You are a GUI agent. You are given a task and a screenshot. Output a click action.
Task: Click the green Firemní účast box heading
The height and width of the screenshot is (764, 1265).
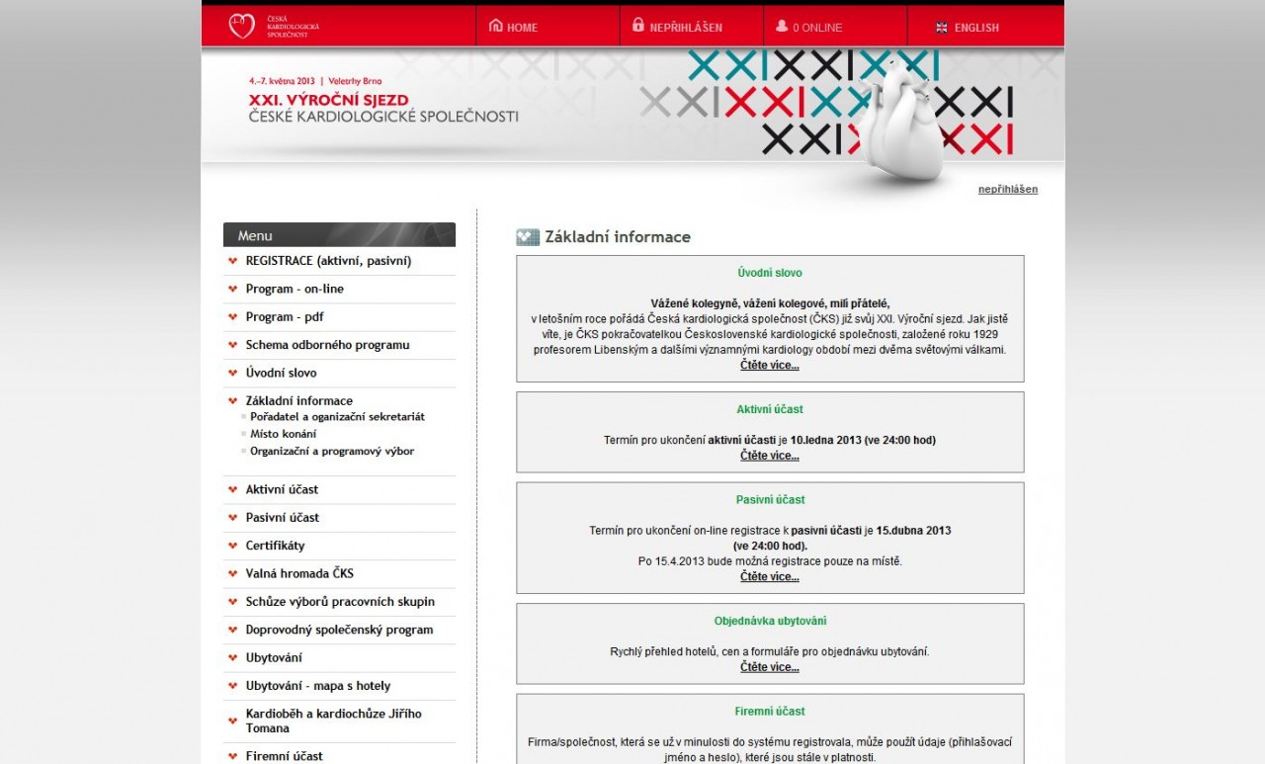pos(770,712)
